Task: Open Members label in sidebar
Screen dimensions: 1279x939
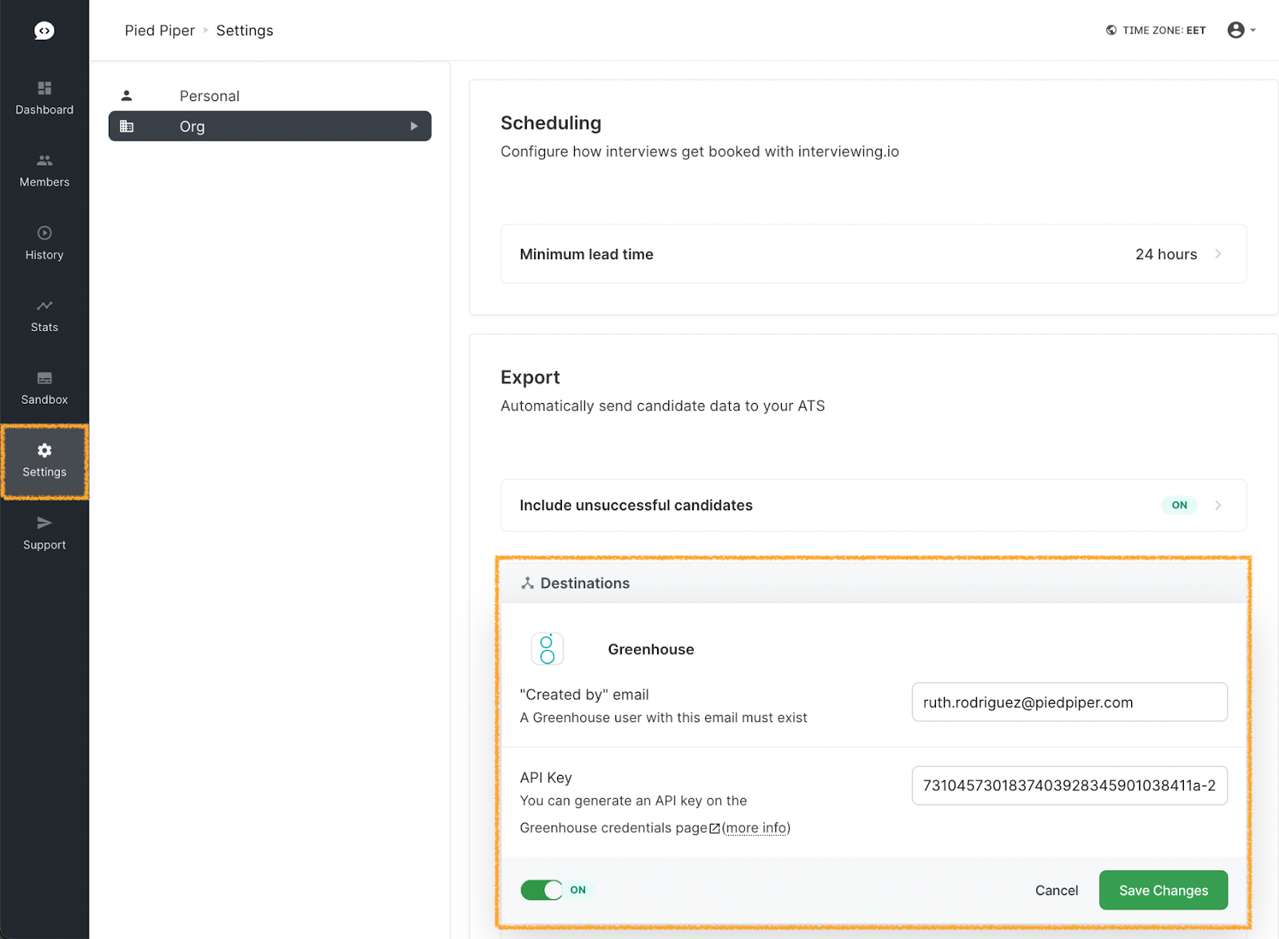Action: (45, 182)
